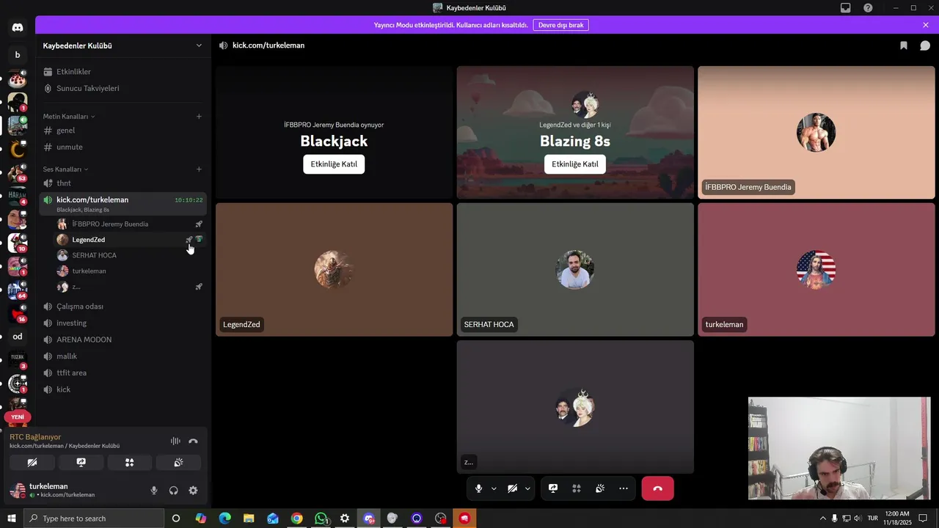Toggle camera in bottom-left voice panel
939x528 pixels.
click(32, 463)
